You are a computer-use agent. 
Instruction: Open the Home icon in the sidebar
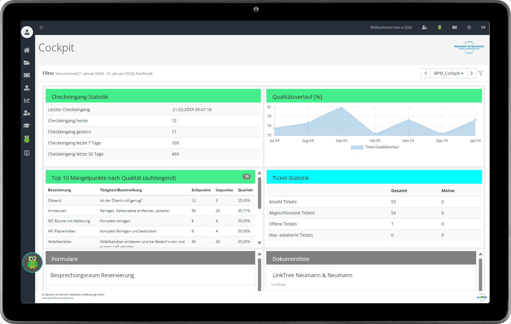(27, 50)
